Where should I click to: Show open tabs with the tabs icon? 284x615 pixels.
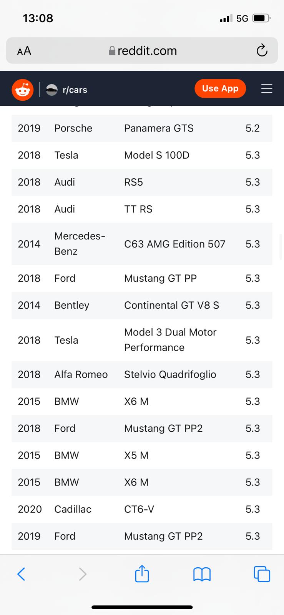coord(262,574)
